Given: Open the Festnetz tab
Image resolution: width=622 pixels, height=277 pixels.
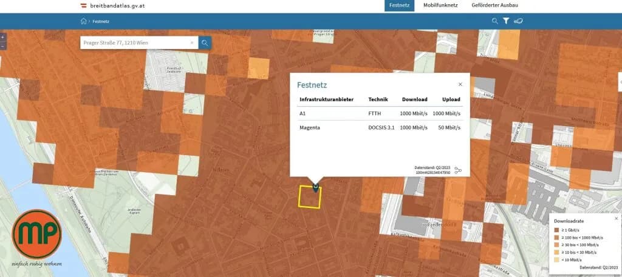Looking at the screenshot, I should (x=399, y=5).
